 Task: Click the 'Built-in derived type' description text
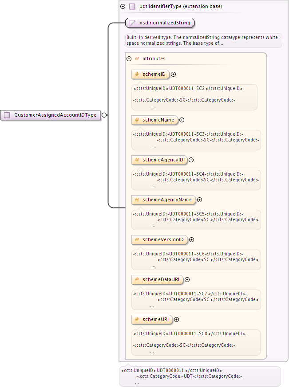202,40
